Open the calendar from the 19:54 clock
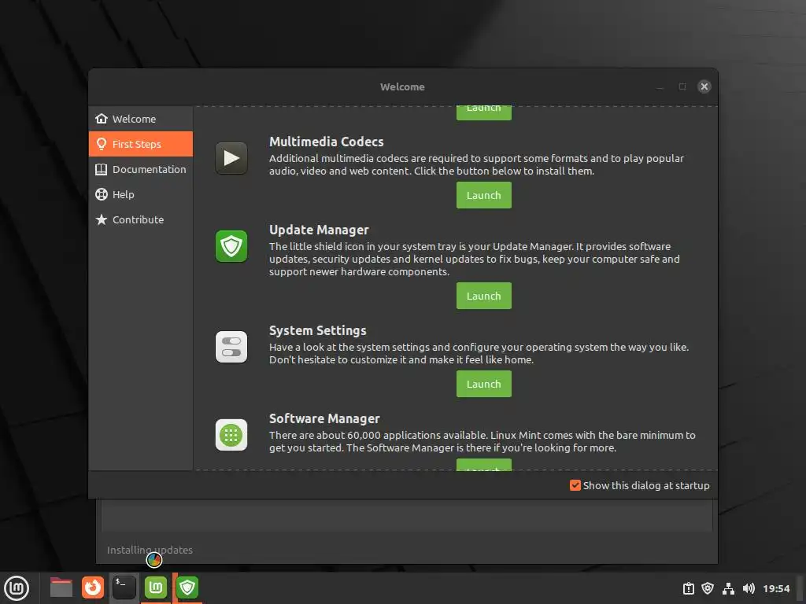This screenshot has height=604, width=806. [776, 588]
